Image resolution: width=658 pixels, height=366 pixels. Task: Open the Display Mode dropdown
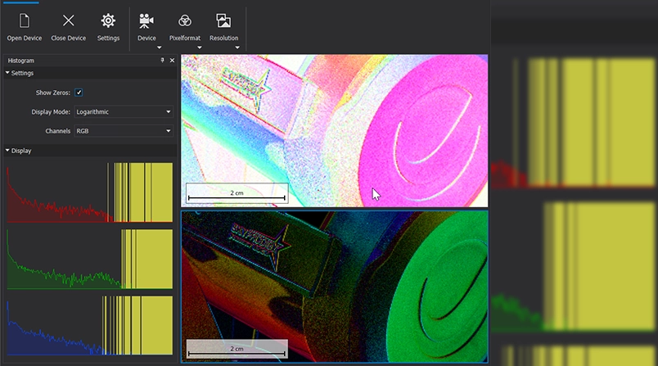tap(123, 111)
